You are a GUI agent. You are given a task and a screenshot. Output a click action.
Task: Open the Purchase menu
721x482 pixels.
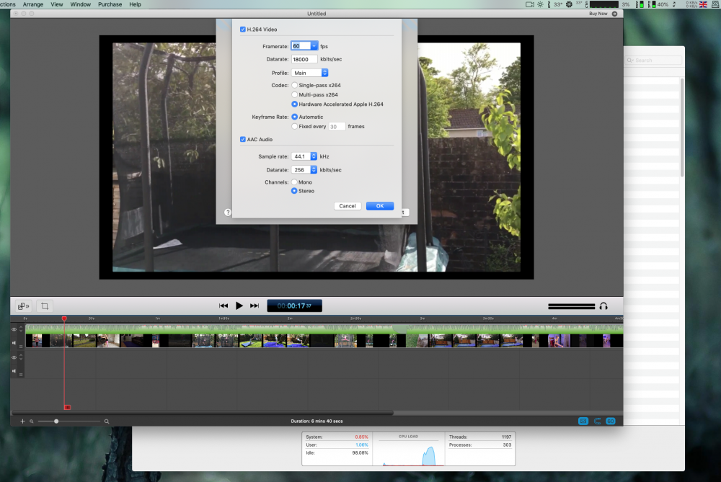[x=110, y=4]
